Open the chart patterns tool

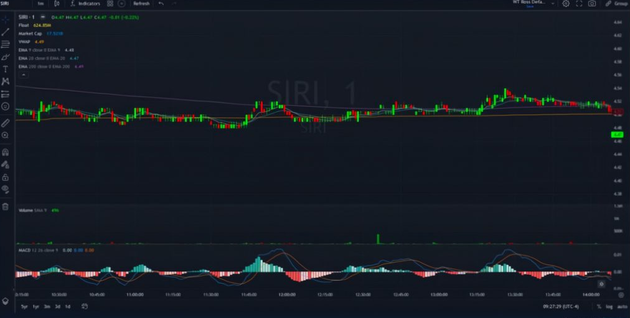(x=5, y=82)
